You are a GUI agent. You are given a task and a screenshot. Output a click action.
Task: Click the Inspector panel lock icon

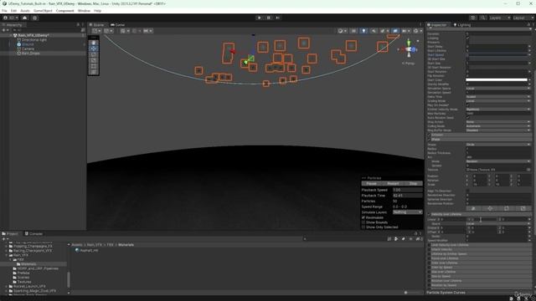pos(528,24)
